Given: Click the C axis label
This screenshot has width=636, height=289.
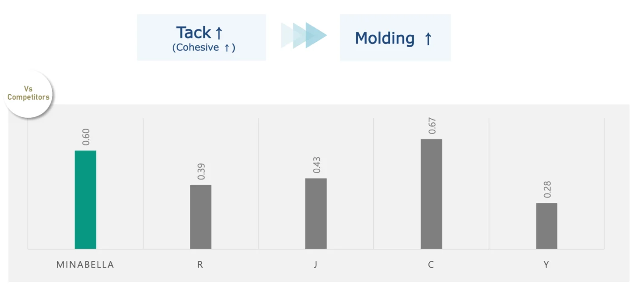Looking at the screenshot, I should pyautogui.click(x=431, y=265).
